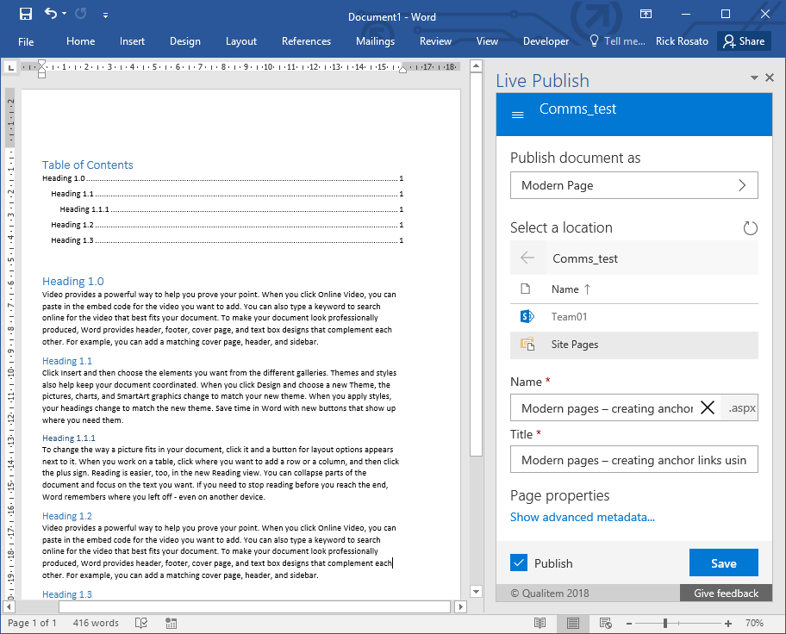Image resolution: width=786 pixels, height=634 pixels.
Task: Open the hamburger menu in Comms_test header
Action: pyautogui.click(x=518, y=115)
